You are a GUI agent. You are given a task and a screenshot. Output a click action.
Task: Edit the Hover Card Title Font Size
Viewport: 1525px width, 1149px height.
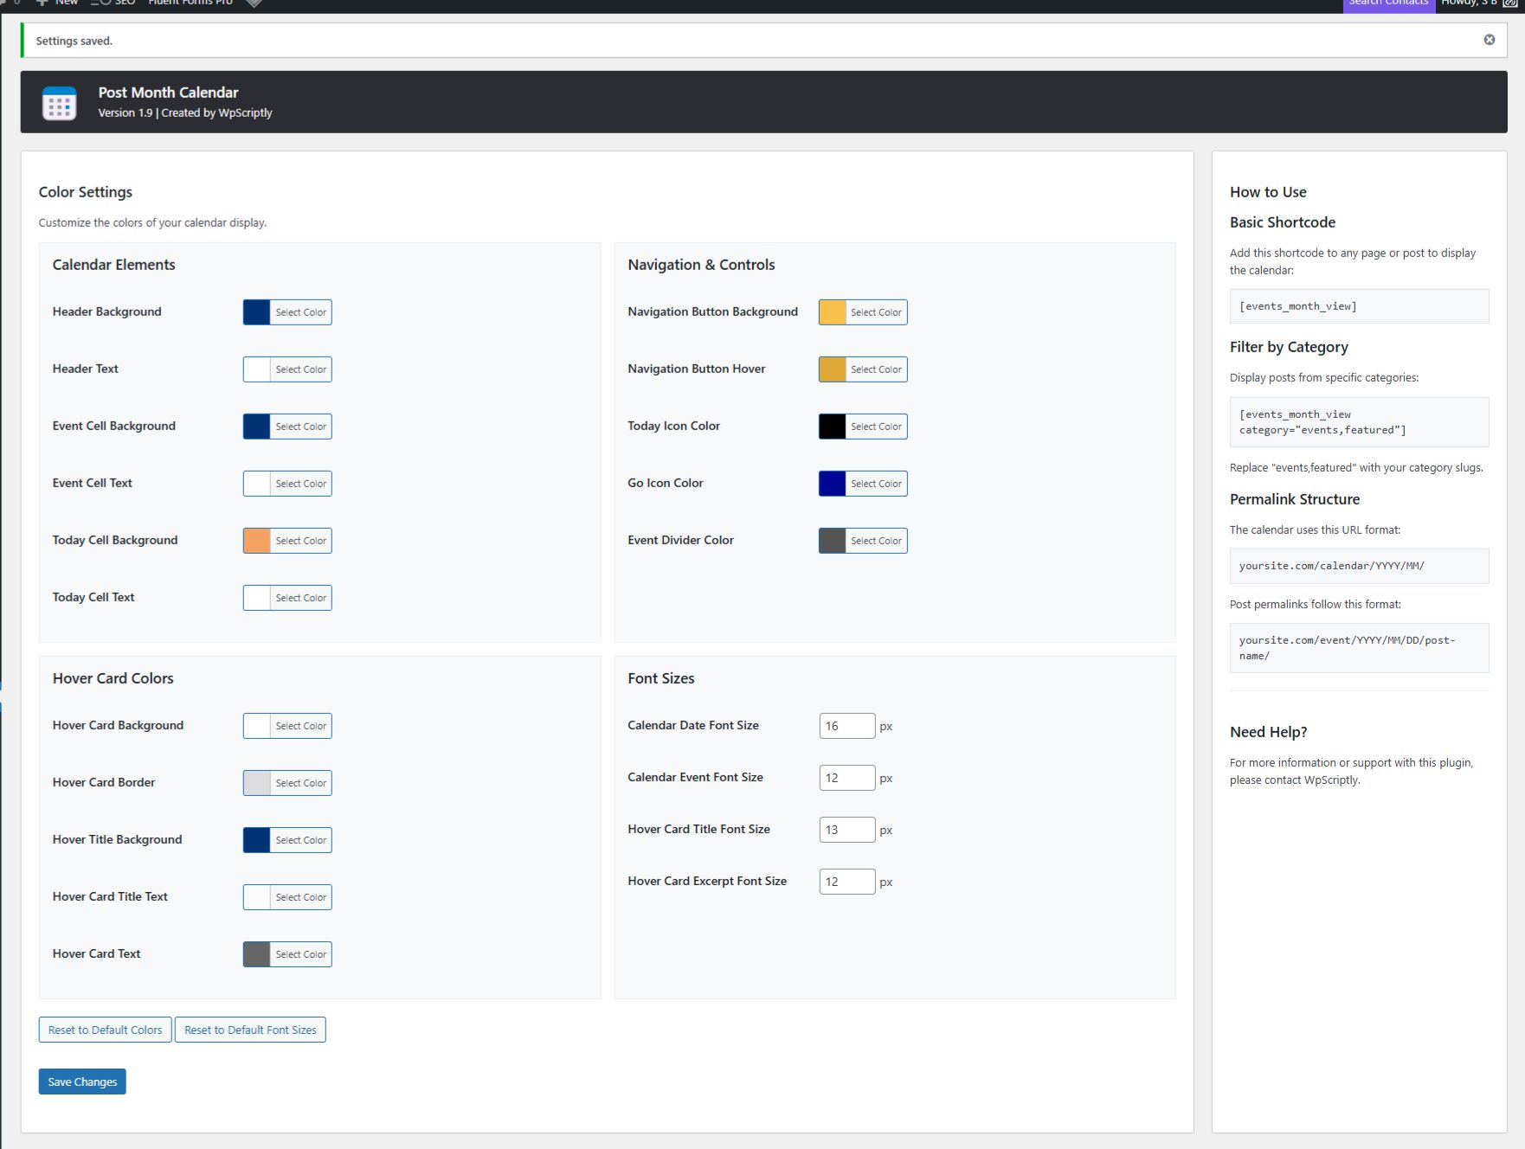(846, 830)
